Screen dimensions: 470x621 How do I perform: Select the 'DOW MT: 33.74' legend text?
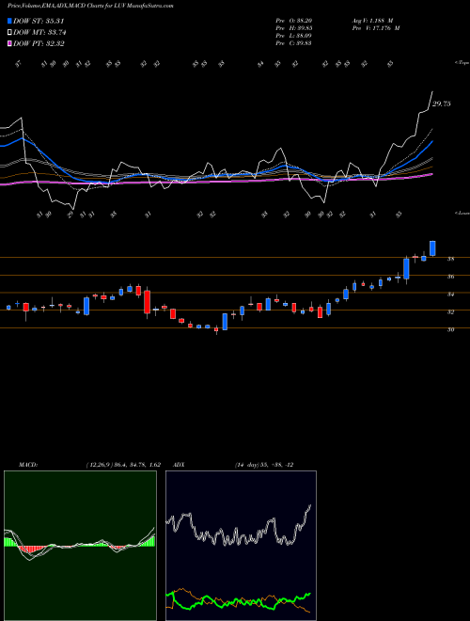39,33
